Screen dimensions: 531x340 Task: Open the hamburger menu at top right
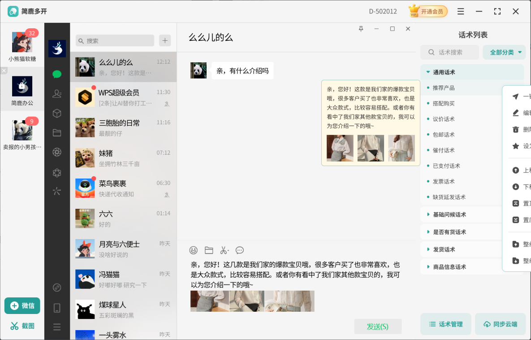pyautogui.click(x=461, y=11)
